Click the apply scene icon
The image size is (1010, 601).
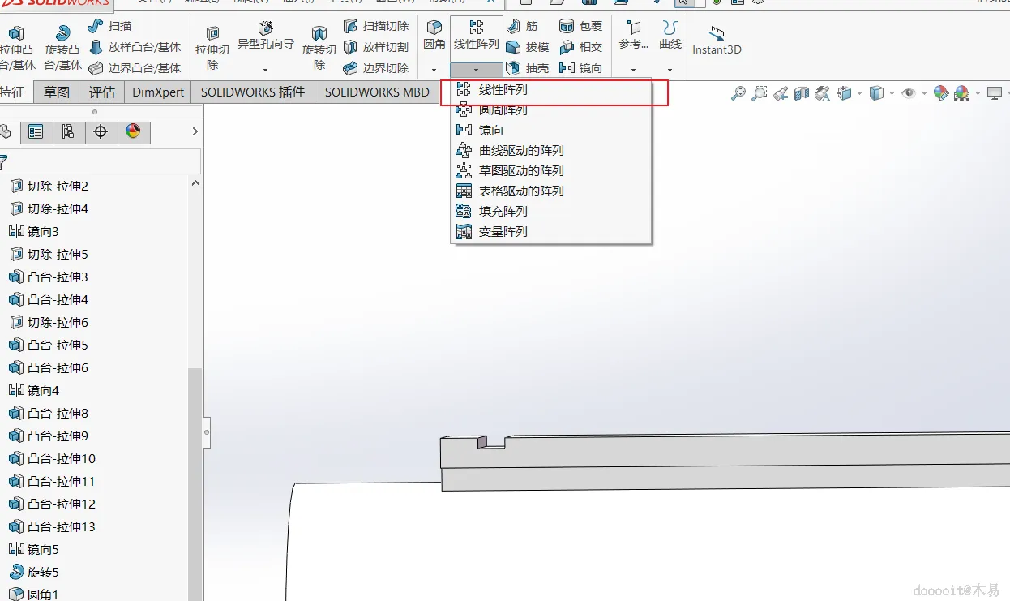coord(962,93)
